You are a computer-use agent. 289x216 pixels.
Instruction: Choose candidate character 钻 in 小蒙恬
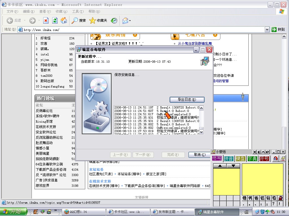(268, 198)
